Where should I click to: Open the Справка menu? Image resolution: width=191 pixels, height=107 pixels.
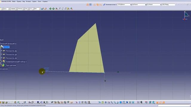tap(45, 1)
